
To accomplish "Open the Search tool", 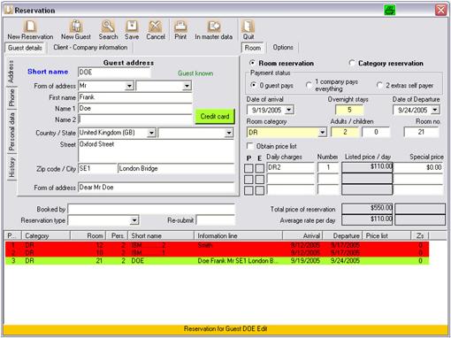I will (108, 27).
